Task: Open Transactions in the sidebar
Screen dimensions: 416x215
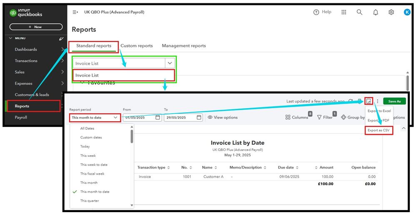Action: [26, 61]
